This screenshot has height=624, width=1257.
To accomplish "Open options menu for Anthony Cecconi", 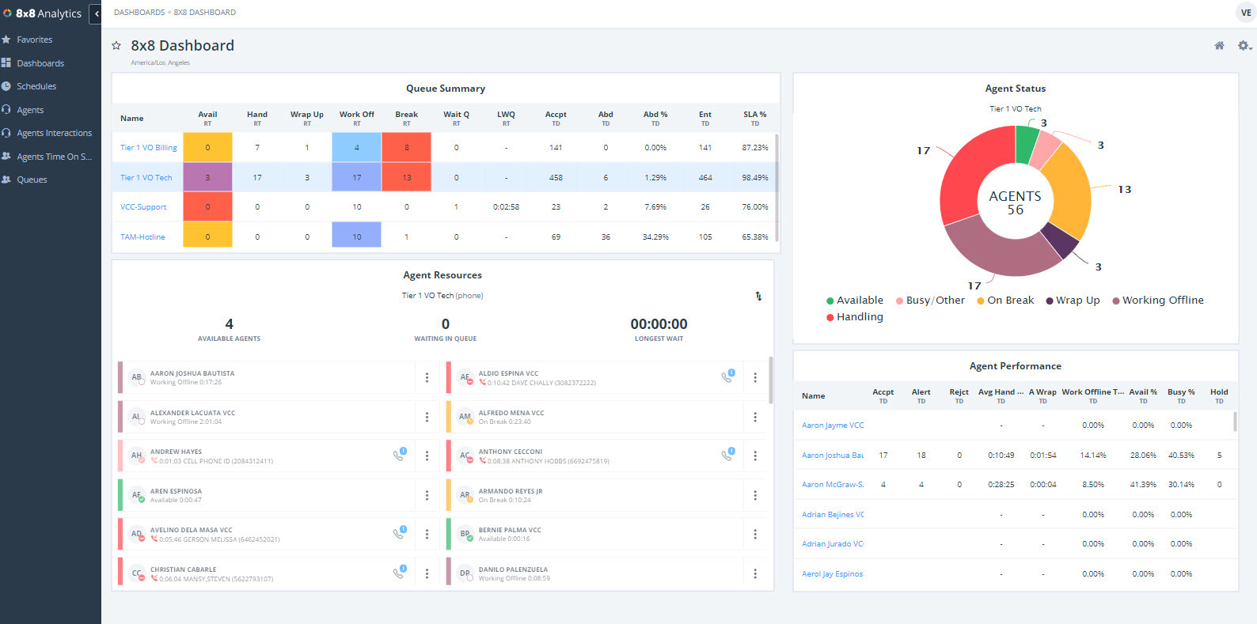I will [755, 456].
